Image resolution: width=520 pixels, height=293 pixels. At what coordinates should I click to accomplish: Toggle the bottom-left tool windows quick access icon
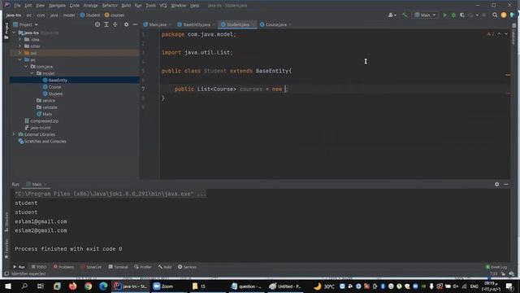pos(6,273)
